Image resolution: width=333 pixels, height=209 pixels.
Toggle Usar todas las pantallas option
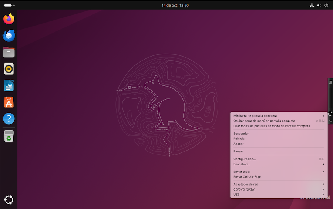tap(272, 126)
